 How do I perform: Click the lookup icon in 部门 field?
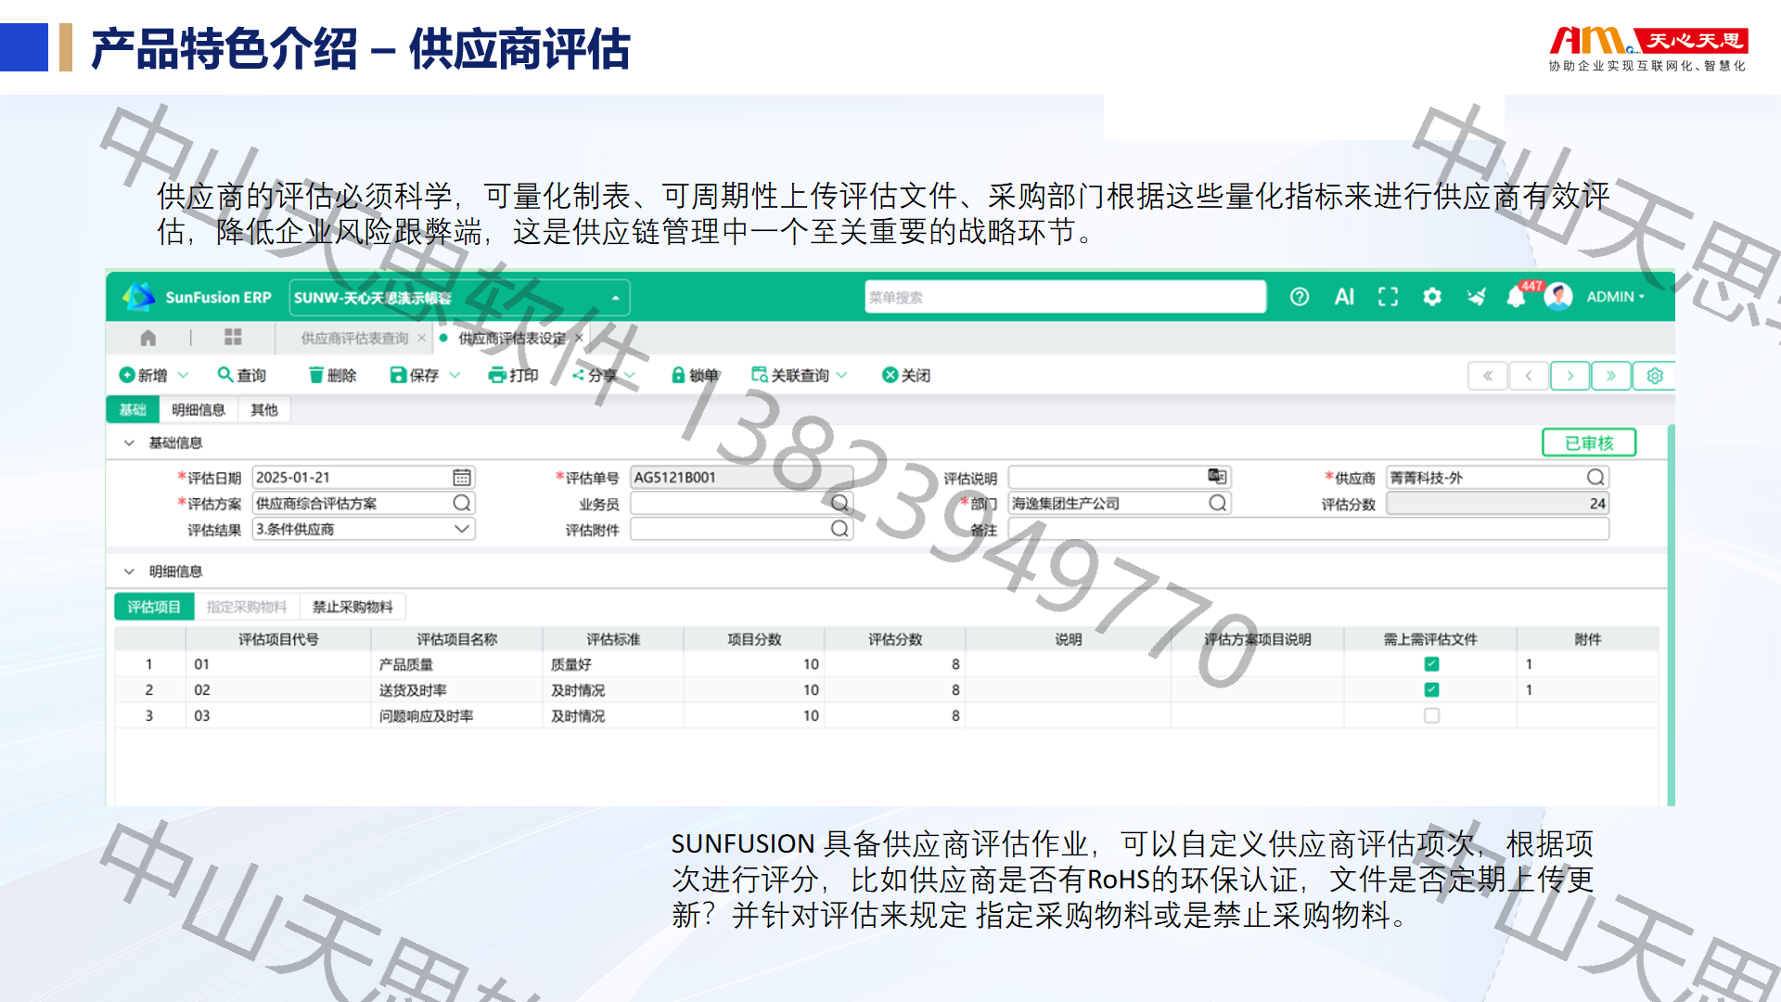click(x=1218, y=503)
